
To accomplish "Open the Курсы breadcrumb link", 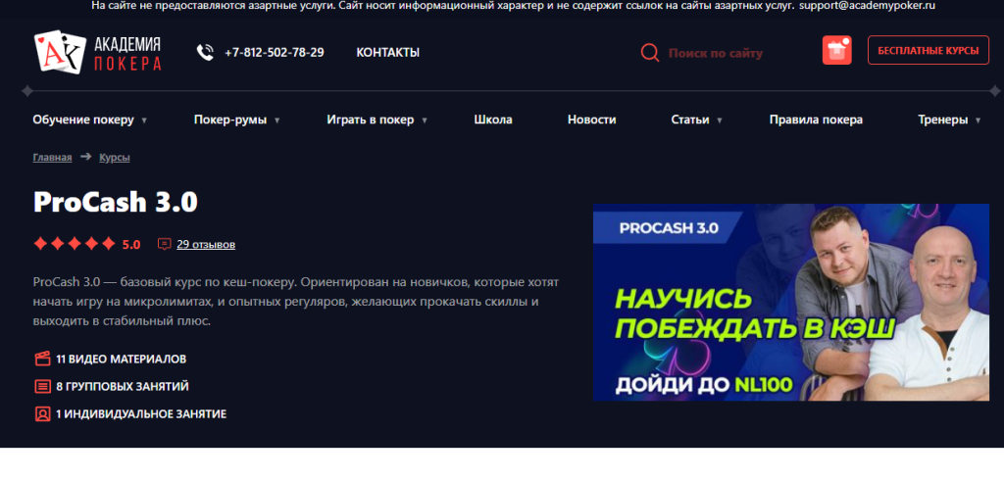I will (x=115, y=158).
